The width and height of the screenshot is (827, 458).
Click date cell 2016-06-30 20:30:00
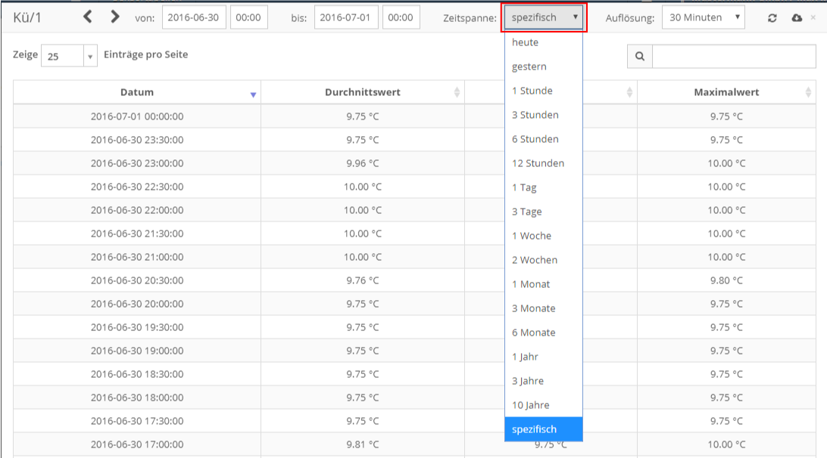click(137, 280)
